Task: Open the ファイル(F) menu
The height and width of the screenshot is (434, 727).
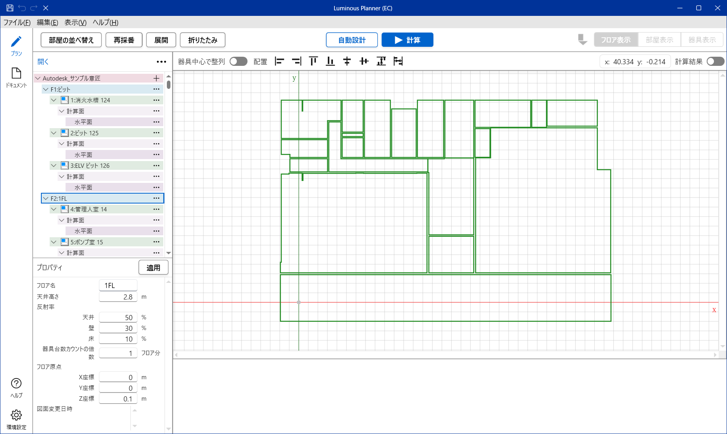Action: 17,23
